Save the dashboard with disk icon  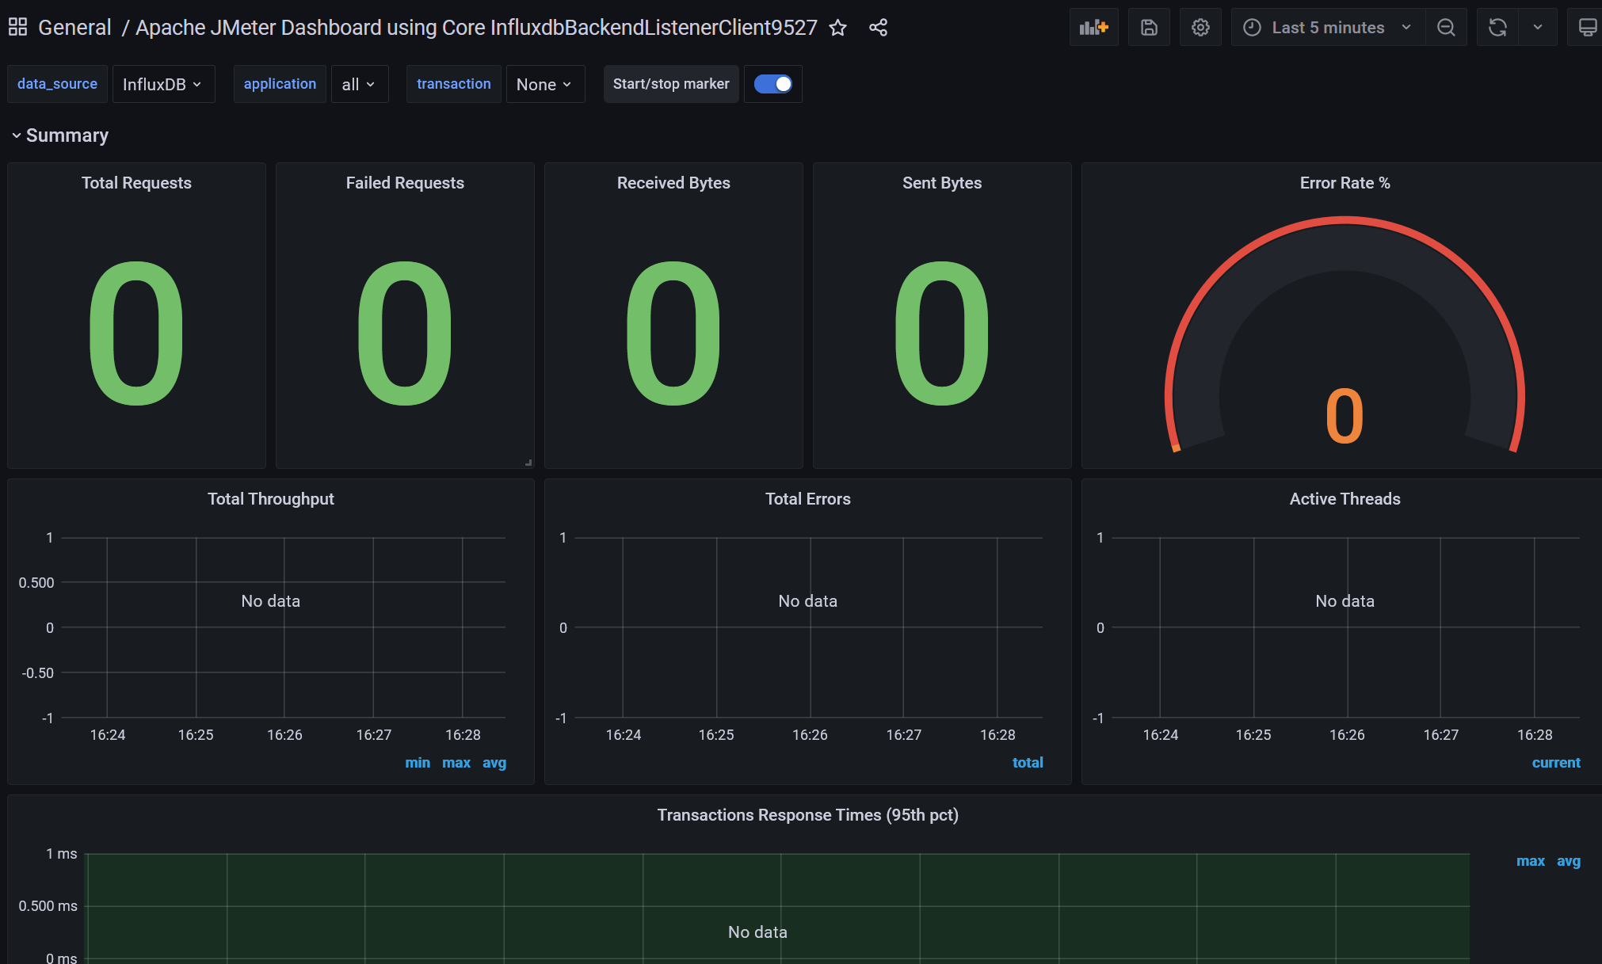click(1149, 28)
